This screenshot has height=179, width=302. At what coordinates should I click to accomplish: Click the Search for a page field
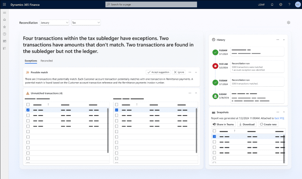[x=151, y=4]
